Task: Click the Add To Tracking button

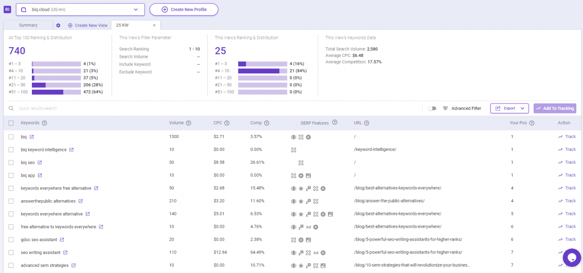Action: 555,108
